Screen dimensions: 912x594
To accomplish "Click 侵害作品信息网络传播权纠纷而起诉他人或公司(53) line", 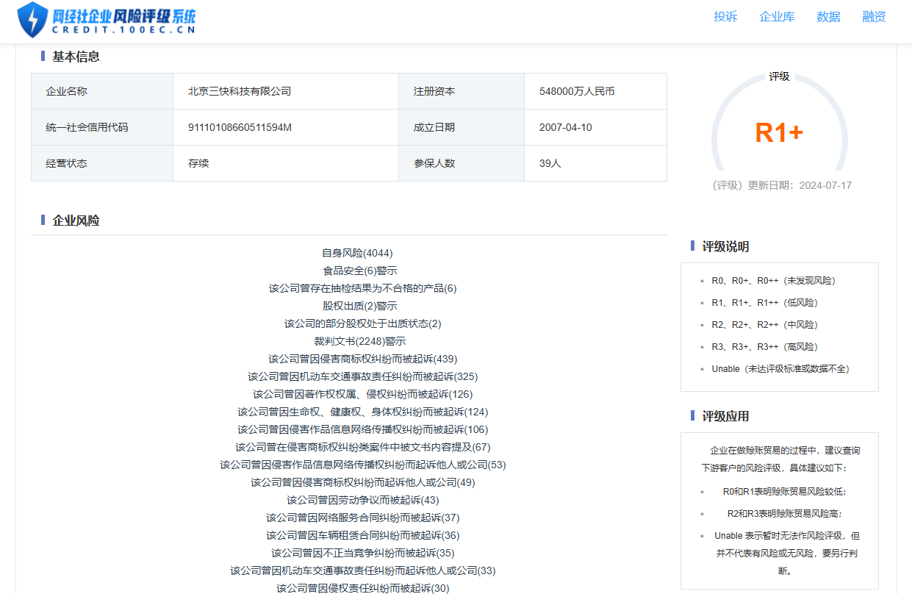I will pyautogui.click(x=363, y=465).
